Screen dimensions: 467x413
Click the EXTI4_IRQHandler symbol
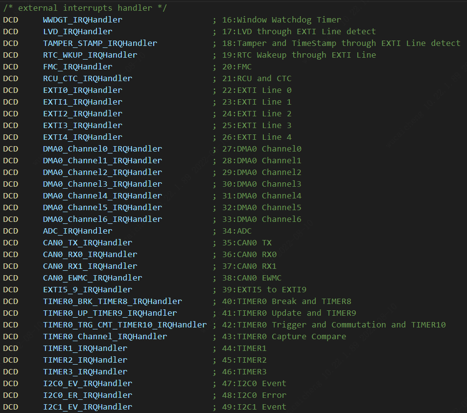point(83,137)
